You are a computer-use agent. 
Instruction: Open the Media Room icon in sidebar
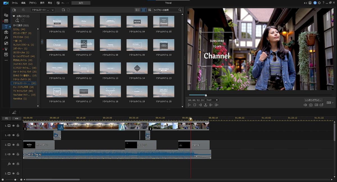[6, 15]
